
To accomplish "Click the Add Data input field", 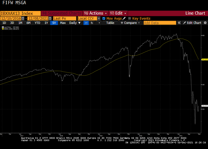I will click(160, 23).
